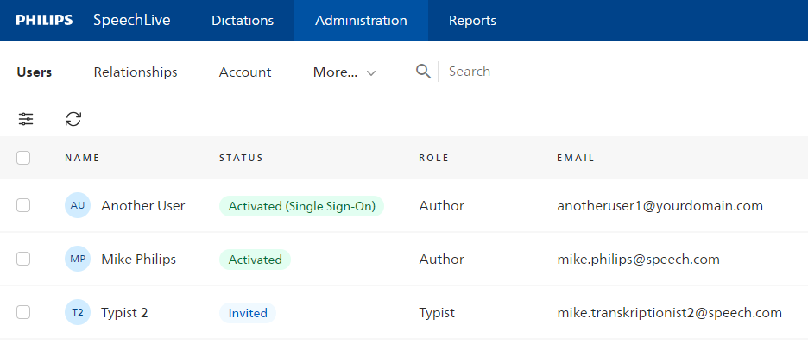Select the Mike Philips row checkbox
The width and height of the screenshot is (808, 344).
[23, 259]
